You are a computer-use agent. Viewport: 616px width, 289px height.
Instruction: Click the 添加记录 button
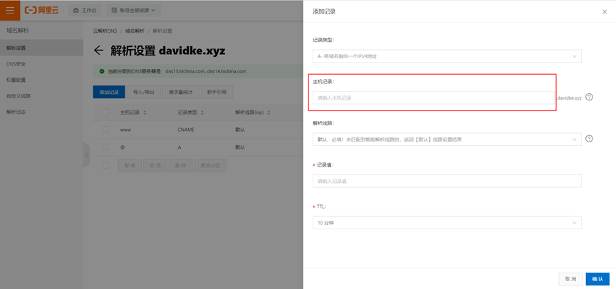coord(109,93)
